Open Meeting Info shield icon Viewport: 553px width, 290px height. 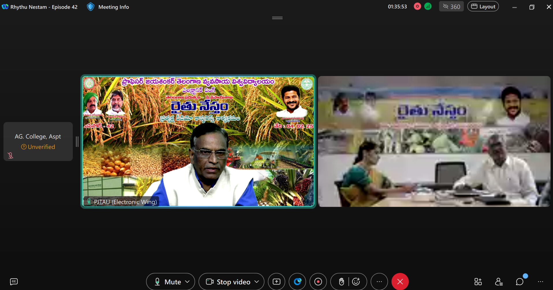[x=90, y=7]
